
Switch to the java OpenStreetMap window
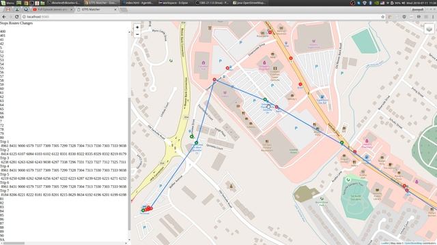(249, 3)
